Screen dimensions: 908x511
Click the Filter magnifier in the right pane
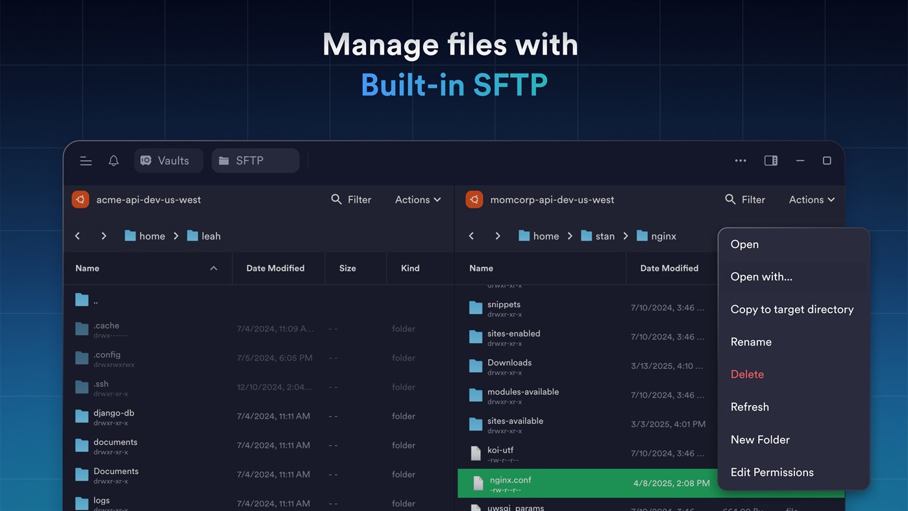[x=730, y=199]
